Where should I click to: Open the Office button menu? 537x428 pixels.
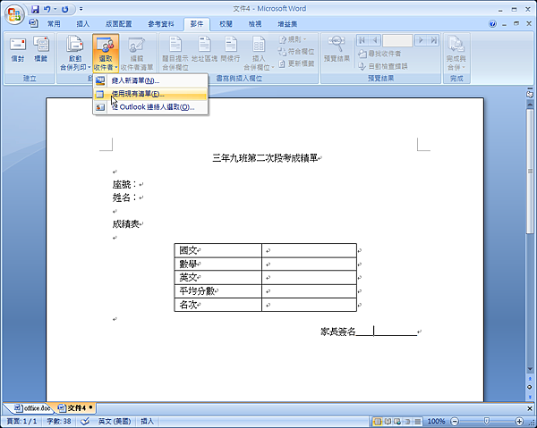[14, 14]
